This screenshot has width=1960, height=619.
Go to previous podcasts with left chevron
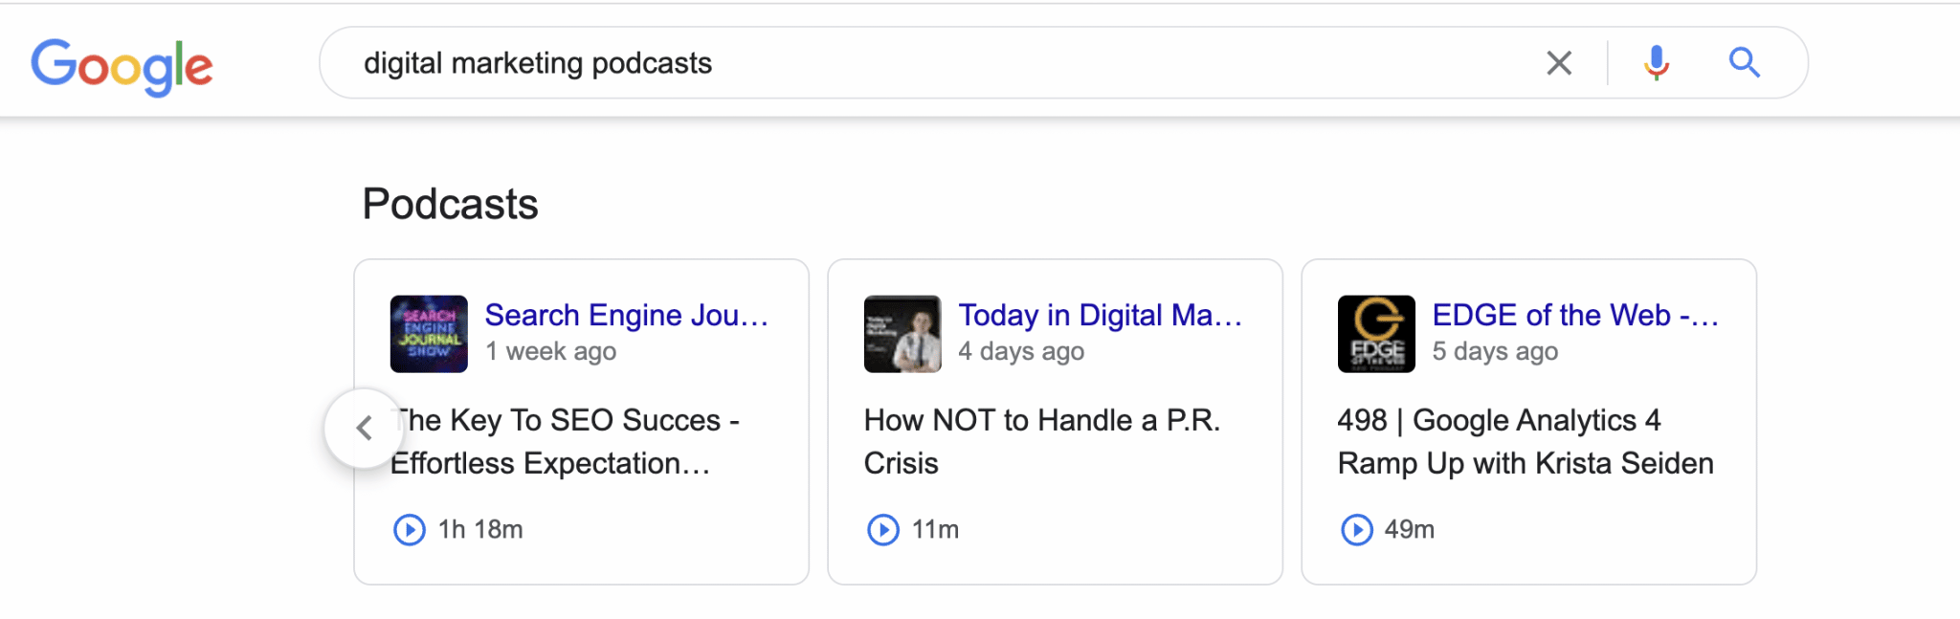365,428
